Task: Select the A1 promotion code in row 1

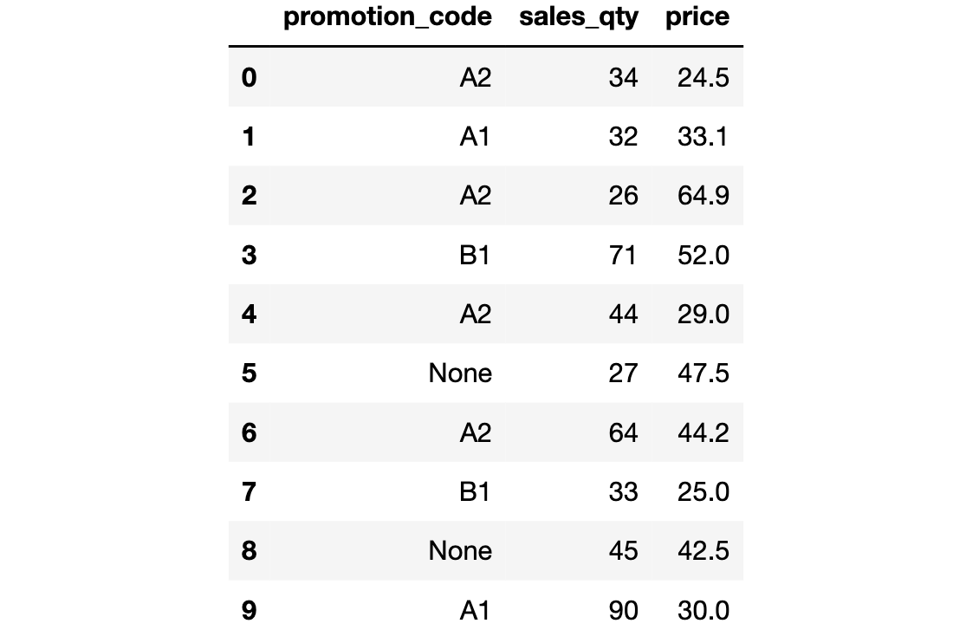Action: tap(475, 137)
